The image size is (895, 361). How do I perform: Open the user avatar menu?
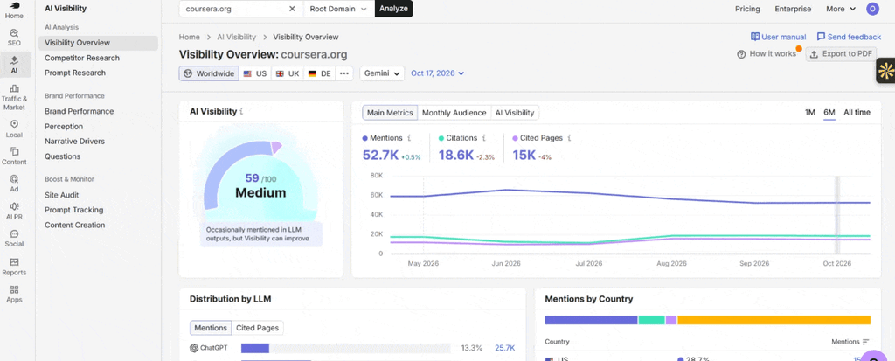click(872, 9)
